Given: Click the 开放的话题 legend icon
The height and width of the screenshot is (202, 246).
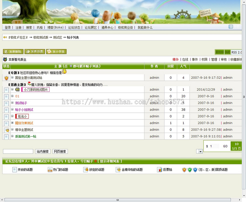Looking at the screenshot, I should (x=14, y=170).
